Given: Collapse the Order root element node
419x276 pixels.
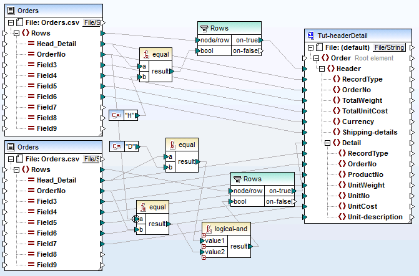Looking at the screenshot, I should pos(315,58).
